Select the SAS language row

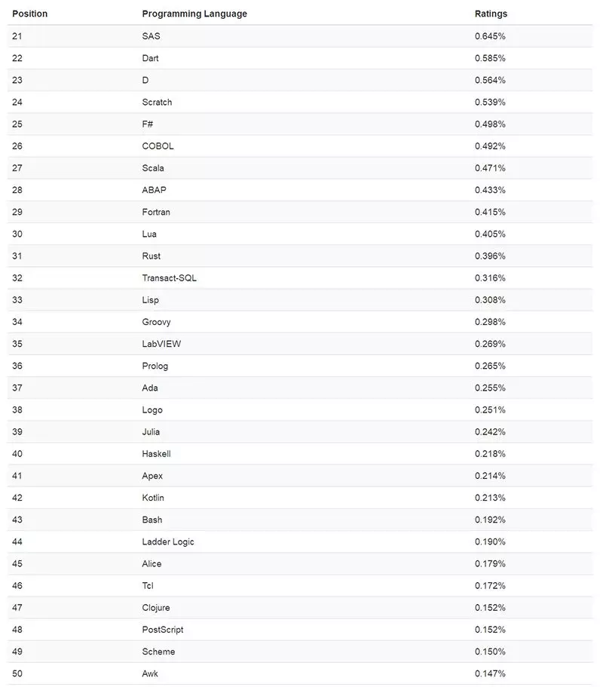[151, 36]
